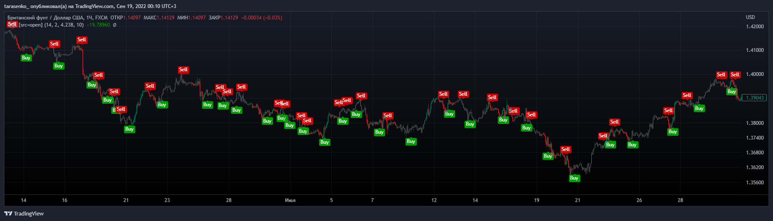This screenshot has width=773, height=221.
Task: Click date label 14 at time axis start
Action: (x=24, y=200)
